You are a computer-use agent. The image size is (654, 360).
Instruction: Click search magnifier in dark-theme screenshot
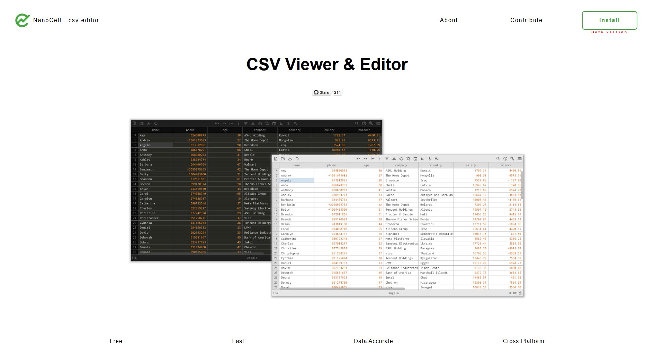357,123
